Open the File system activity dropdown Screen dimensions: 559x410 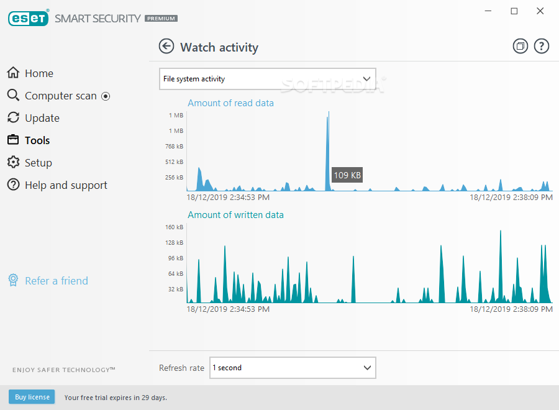point(267,79)
